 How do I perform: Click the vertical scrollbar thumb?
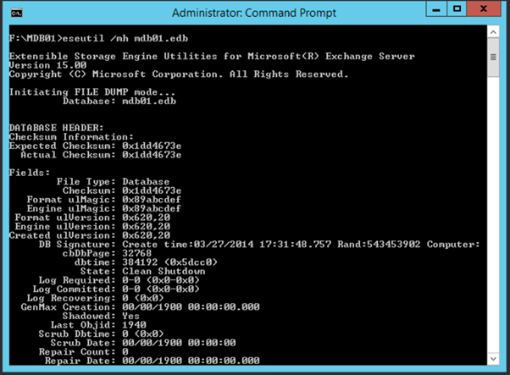tap(492, 56)
